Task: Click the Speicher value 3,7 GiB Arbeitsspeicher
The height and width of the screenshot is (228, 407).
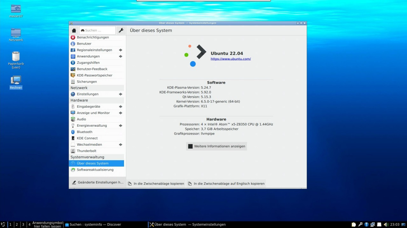Action: (x=219, y=129)
